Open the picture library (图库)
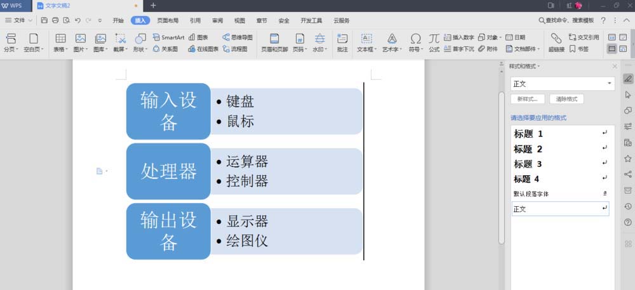Image resolution: width=635 pixels, height=290 pixels. [100, 43]
